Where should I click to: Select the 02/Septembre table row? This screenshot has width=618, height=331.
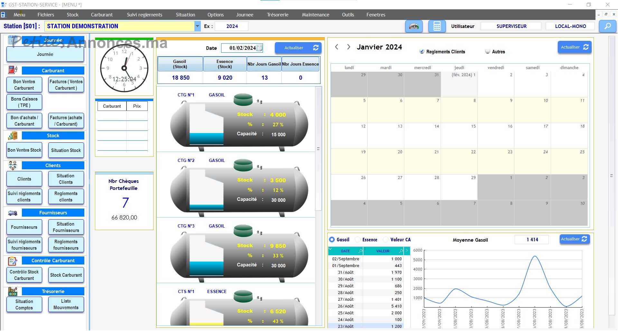(x=366, y=259)
